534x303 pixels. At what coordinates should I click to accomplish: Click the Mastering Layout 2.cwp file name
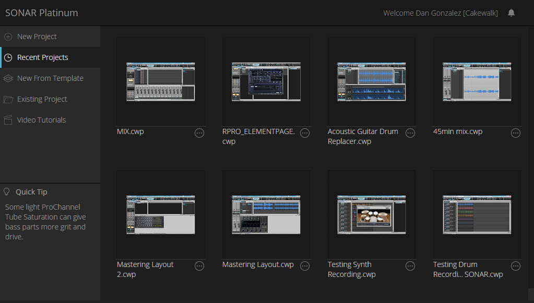[145, 269]
